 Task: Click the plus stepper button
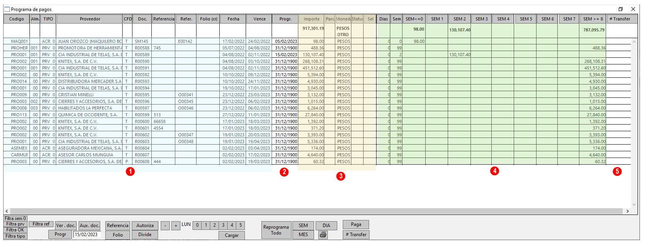(x=176, y=226)
